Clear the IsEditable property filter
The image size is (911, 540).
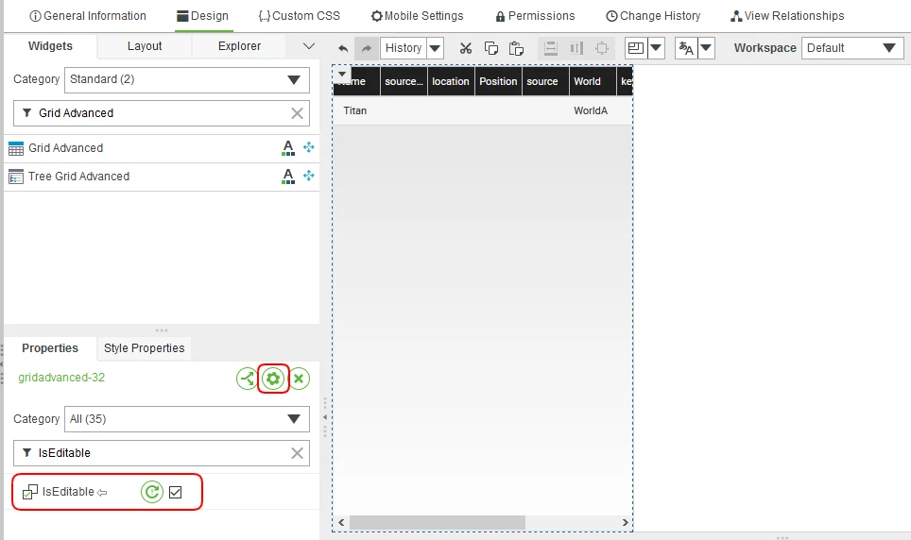[x=297, y=453]
